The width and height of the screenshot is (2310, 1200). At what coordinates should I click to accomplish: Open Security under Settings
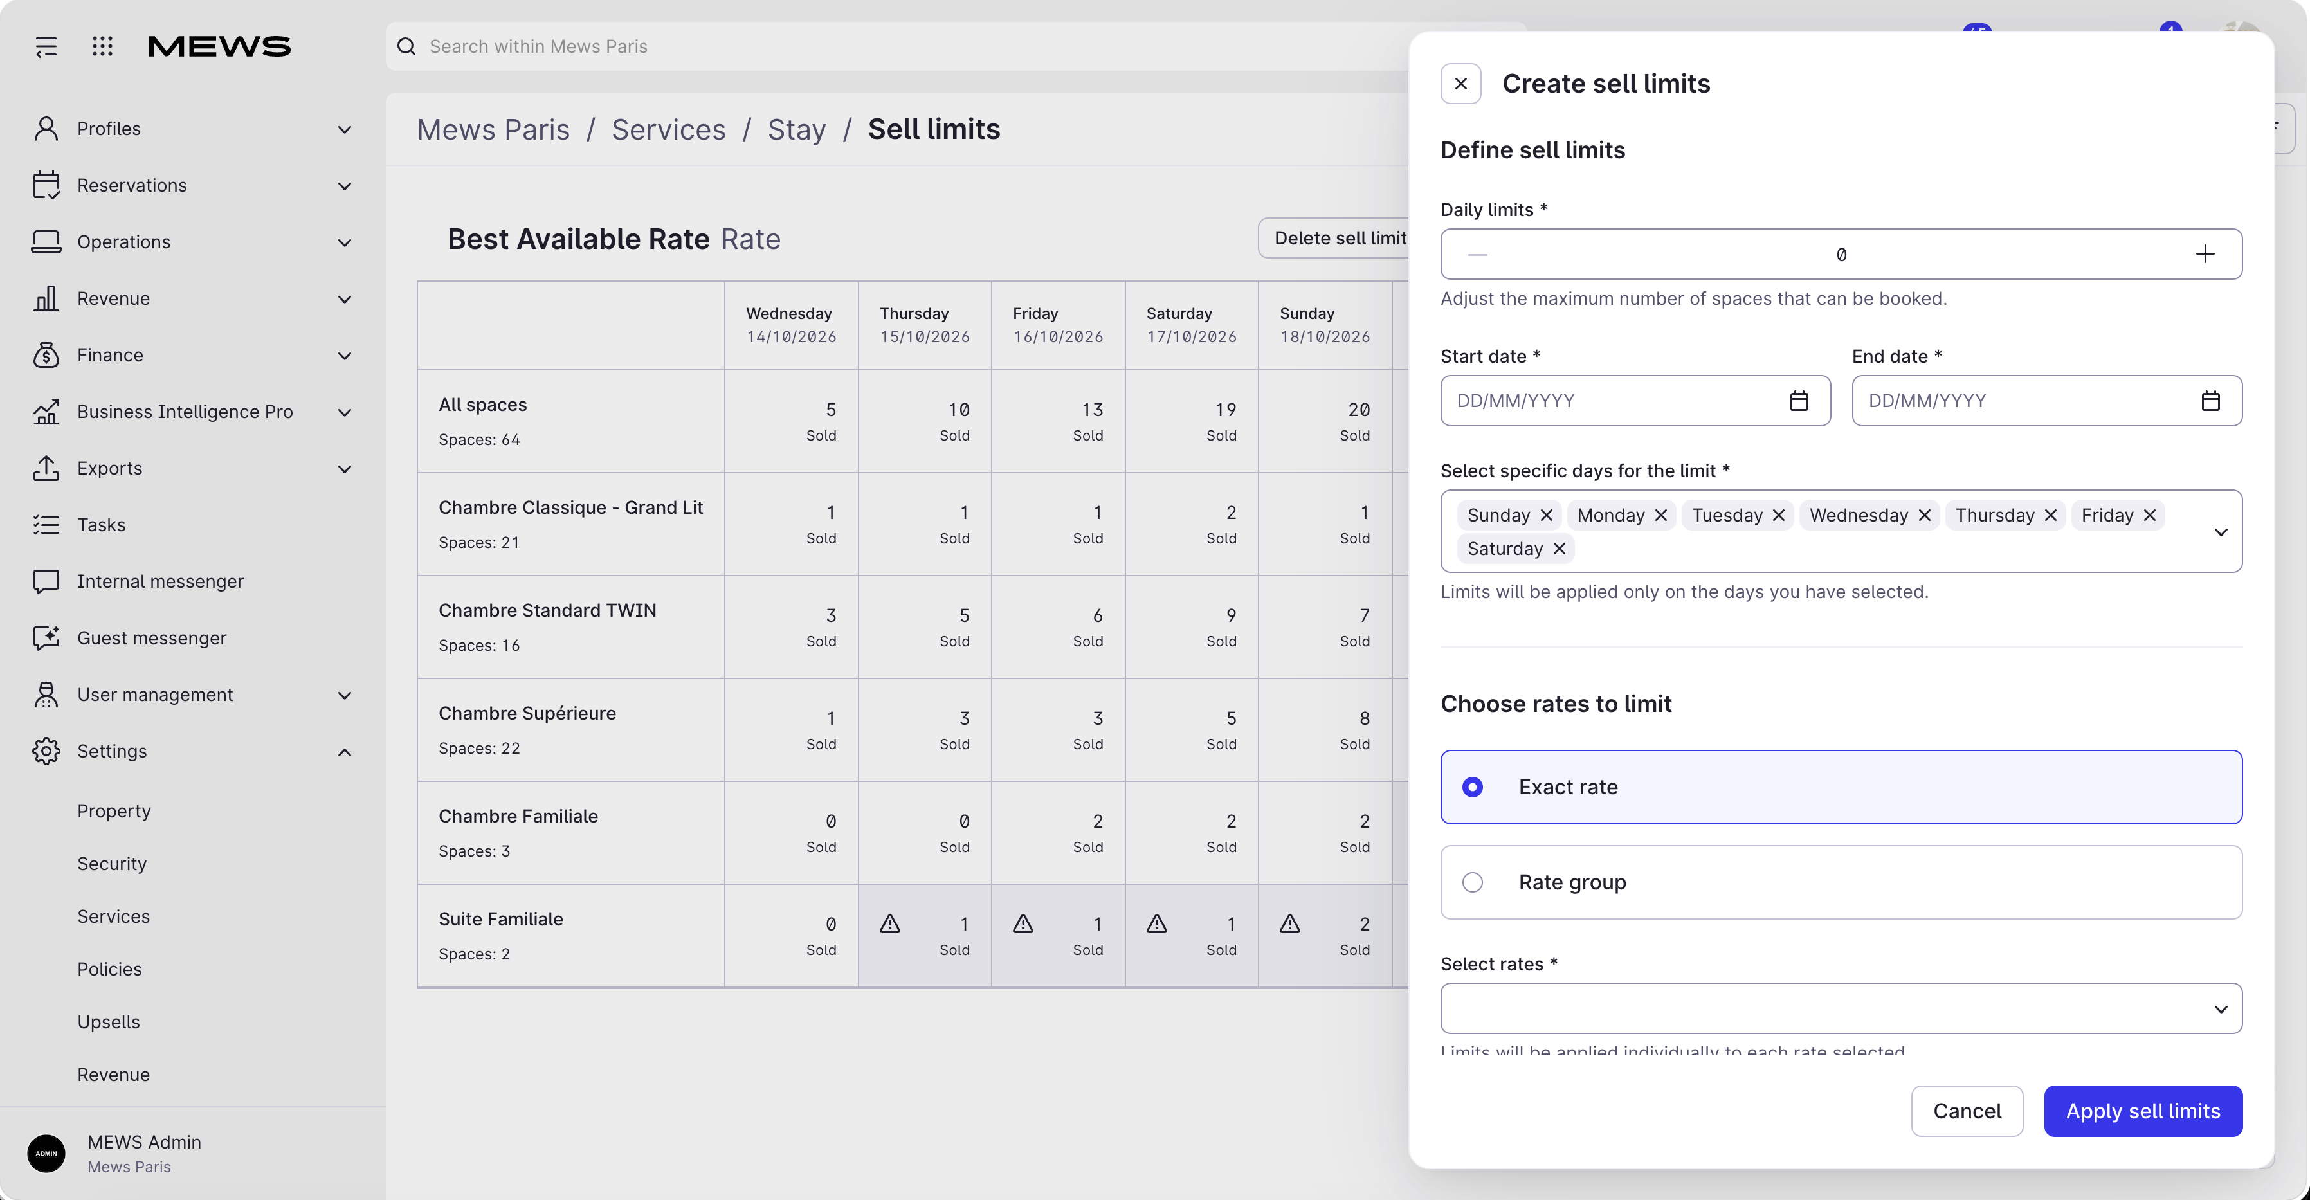[x=112, y=864]
